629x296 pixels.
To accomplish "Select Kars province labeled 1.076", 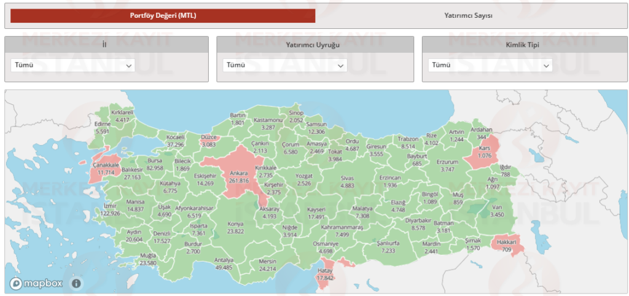I will pos(485,152).
